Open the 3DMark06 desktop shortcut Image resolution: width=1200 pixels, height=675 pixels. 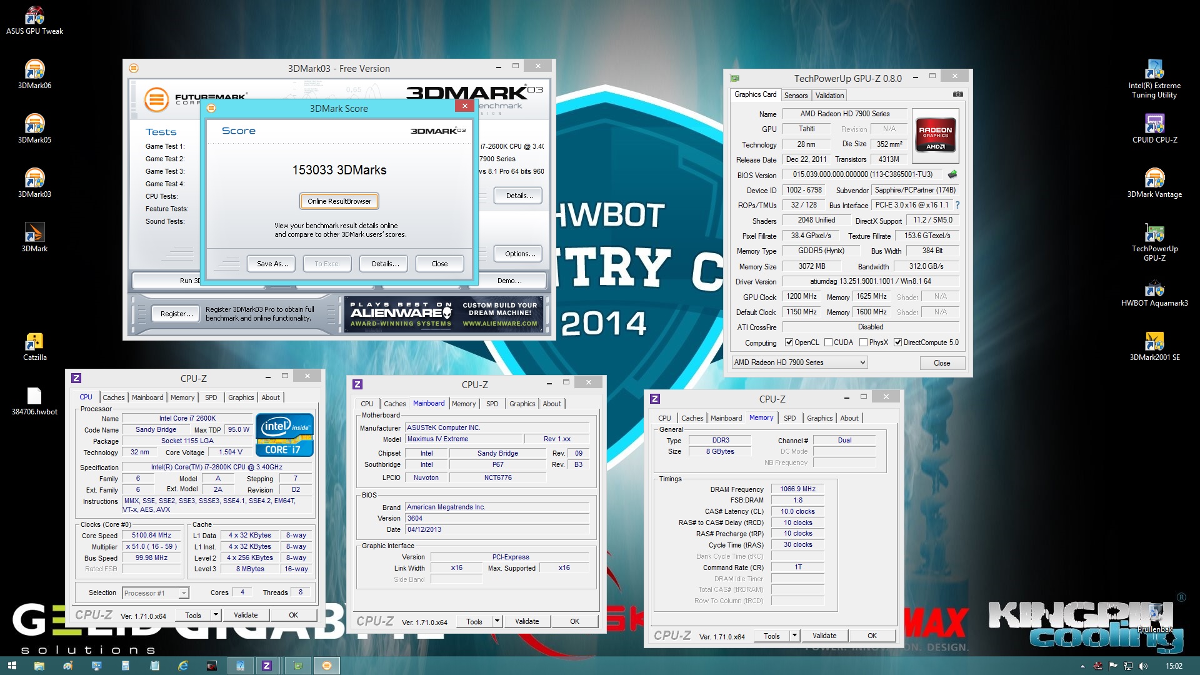coord(34,75)
